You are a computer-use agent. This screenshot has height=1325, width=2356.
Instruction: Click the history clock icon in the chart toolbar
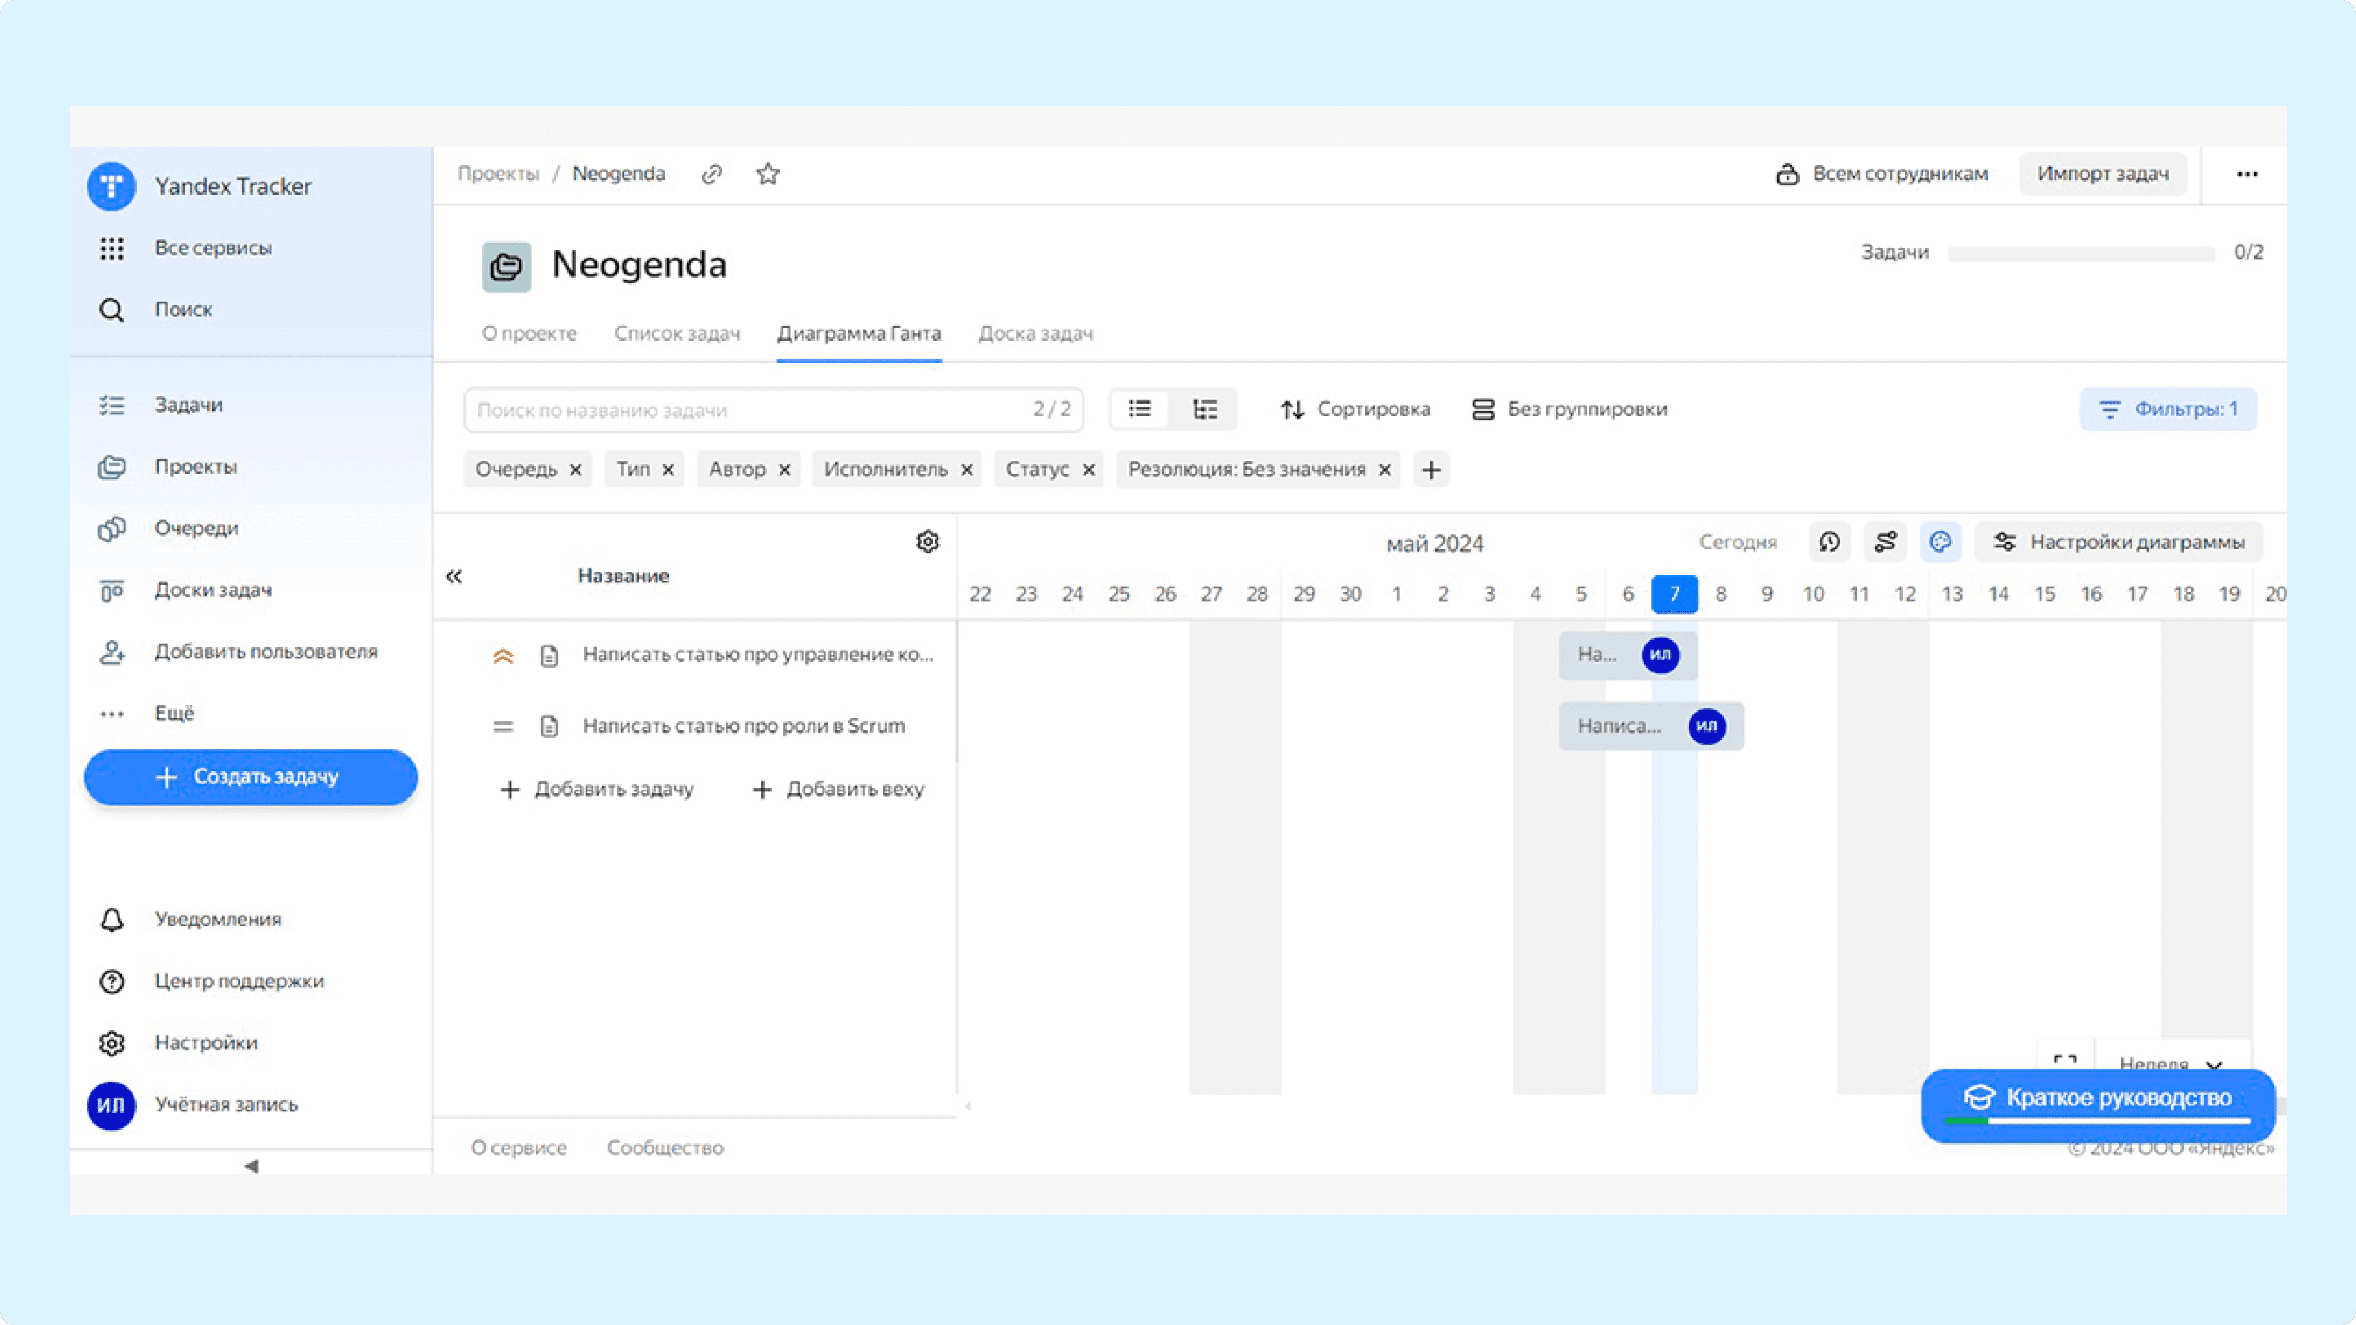1829,542
